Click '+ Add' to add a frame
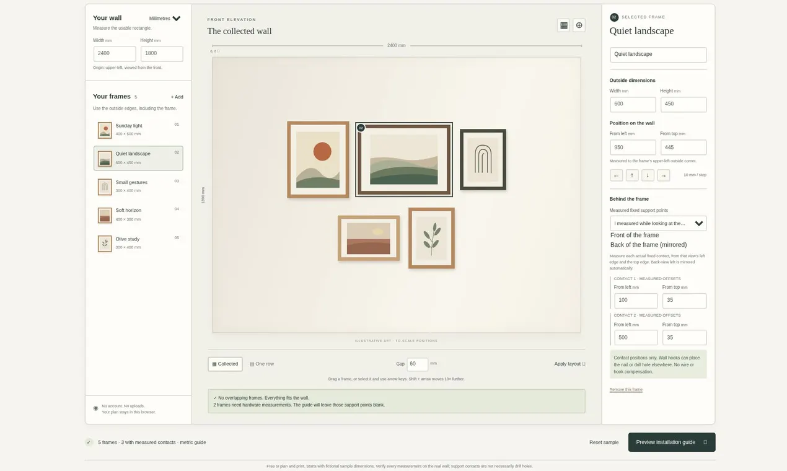This screenshot has width=787, height=471. pos(177,97)
